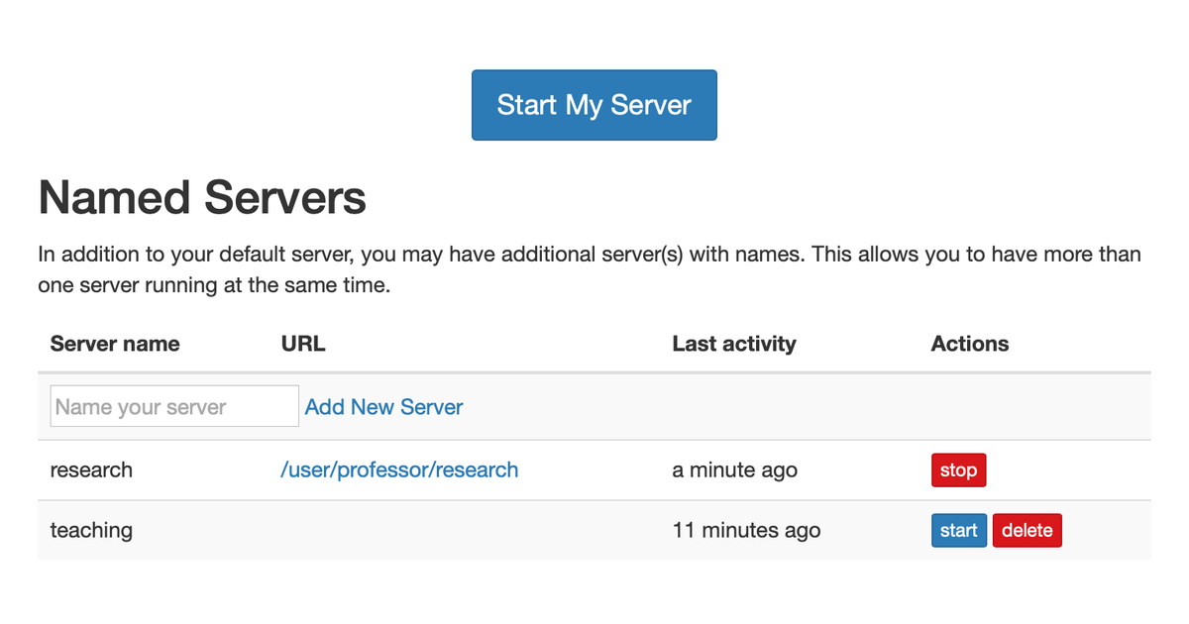Open the /user/professor/research link
Viewport: 1189px width, 624px height.
pyautogui.click(x=399, y=469)
